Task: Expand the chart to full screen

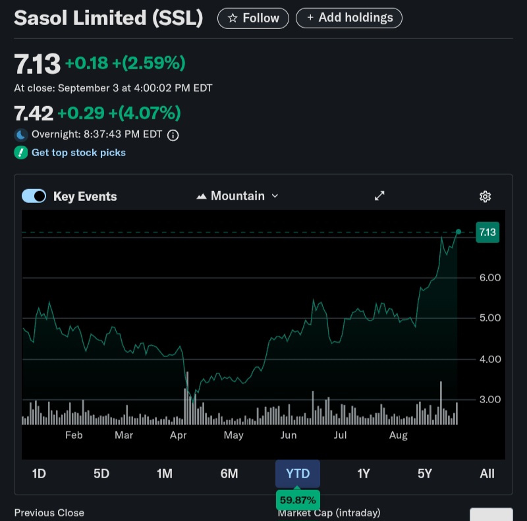Action: [379, 196]
